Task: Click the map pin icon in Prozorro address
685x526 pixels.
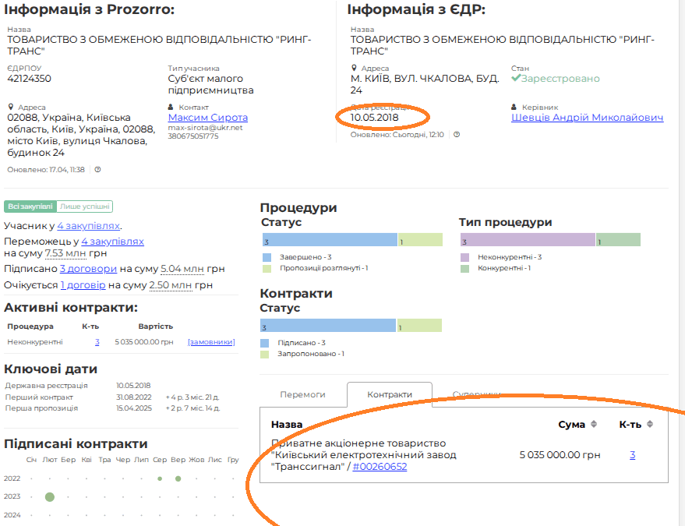Action: (x=11, y=107)
